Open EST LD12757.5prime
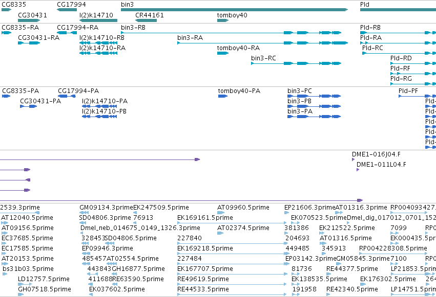This screenshot has height=297, width=436. (44, 279)
